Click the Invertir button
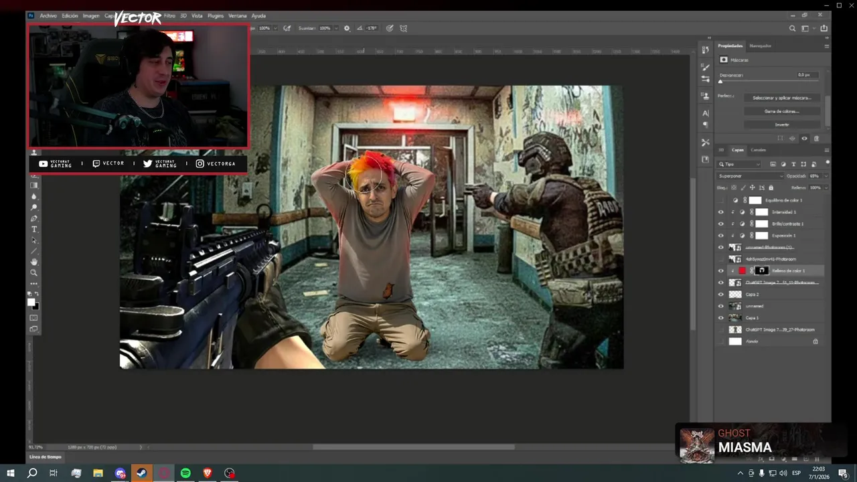 782,125
